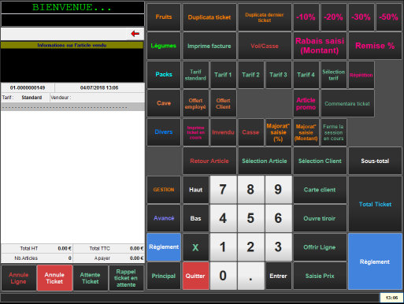
Task: Select Tarif 2 pricing
Action: coord(250,75)
